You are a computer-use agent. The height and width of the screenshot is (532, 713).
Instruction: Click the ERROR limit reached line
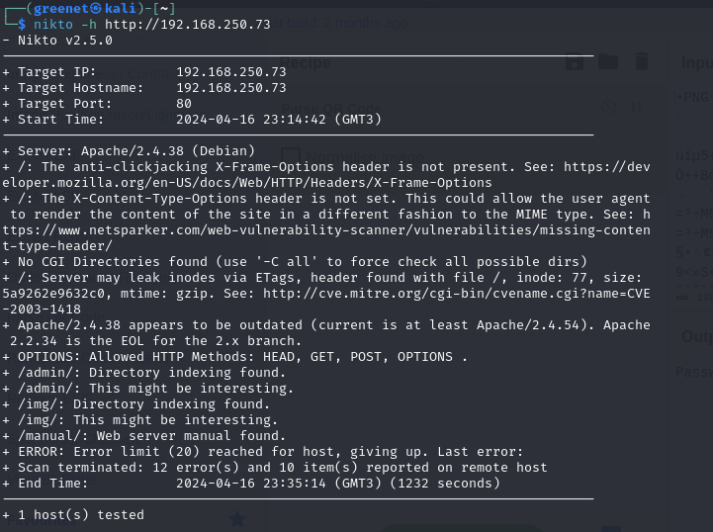point(267,451)
